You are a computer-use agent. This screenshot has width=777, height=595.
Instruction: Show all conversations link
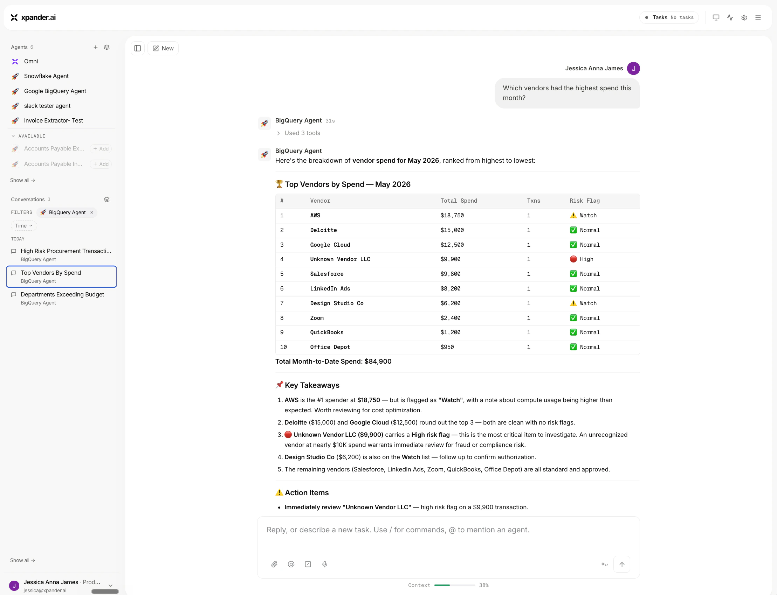22,560
